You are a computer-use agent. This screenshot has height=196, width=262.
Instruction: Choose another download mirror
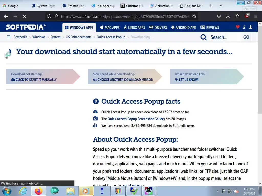click(125, 77)
